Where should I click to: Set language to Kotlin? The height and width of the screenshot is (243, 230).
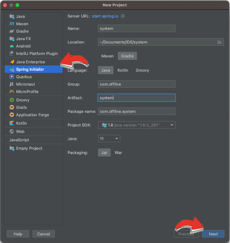tap(123, 70)
